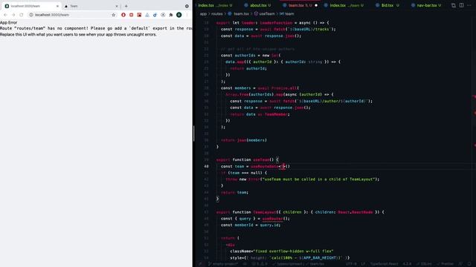Image resolution: width=476 pixels, height=267 pixels.
Task: Click the unsaved dot on team.tsx tab
Action: coord(316,5)
